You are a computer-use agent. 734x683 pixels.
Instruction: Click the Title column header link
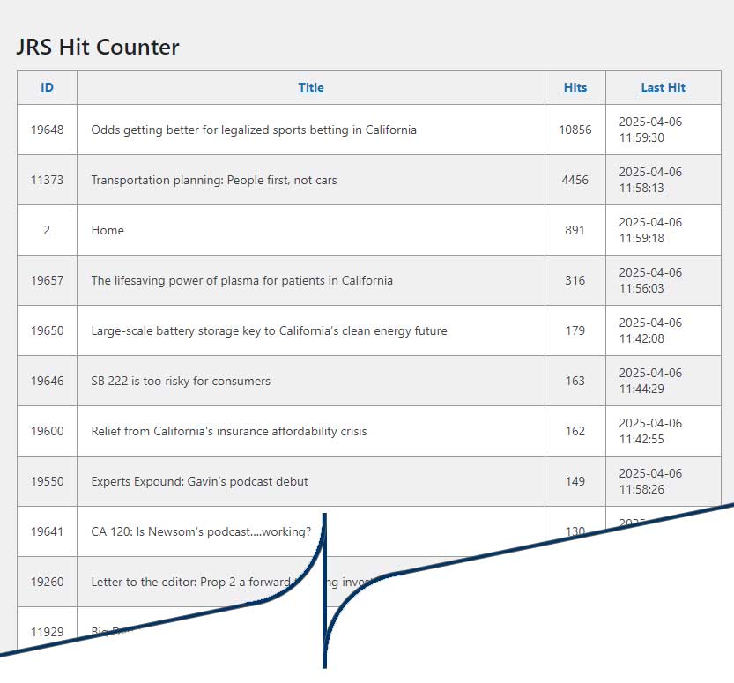click(310, 87)
